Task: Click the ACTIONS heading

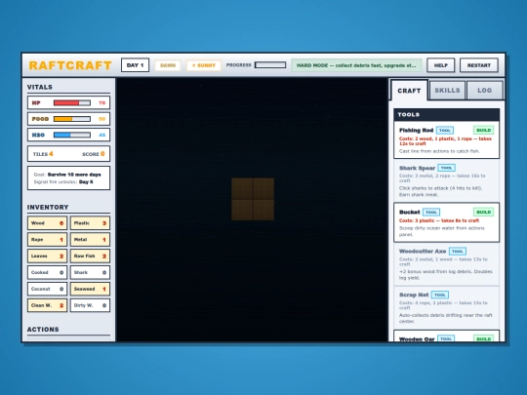Action: tap(43, 330)
